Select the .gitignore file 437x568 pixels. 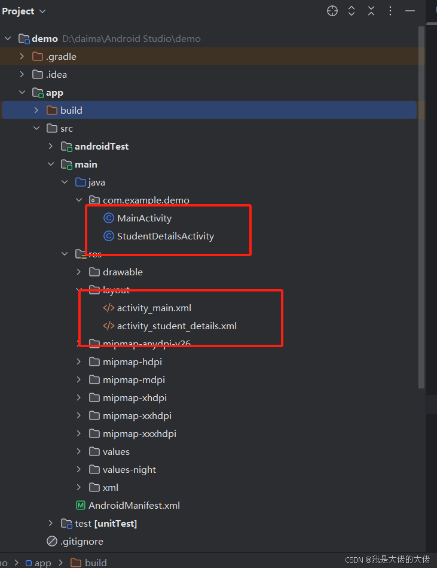click(x=81, y=541)
